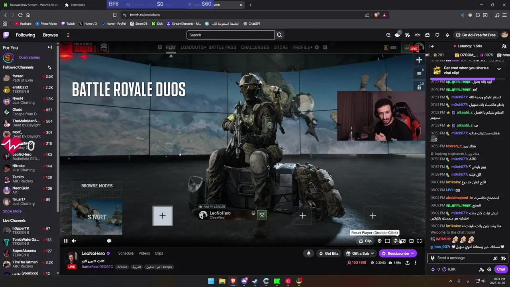510x287 pixels.
Task: Open YouTube bookmark in bookmarks bar
Action: (23, 24)
